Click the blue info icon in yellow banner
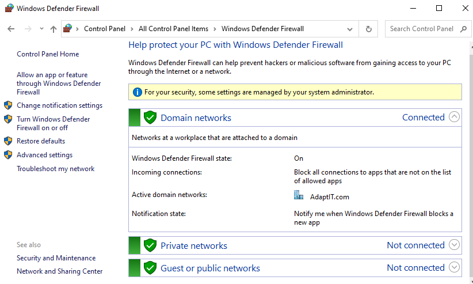Viewport: 473px width, 284px height. [137, 92]
